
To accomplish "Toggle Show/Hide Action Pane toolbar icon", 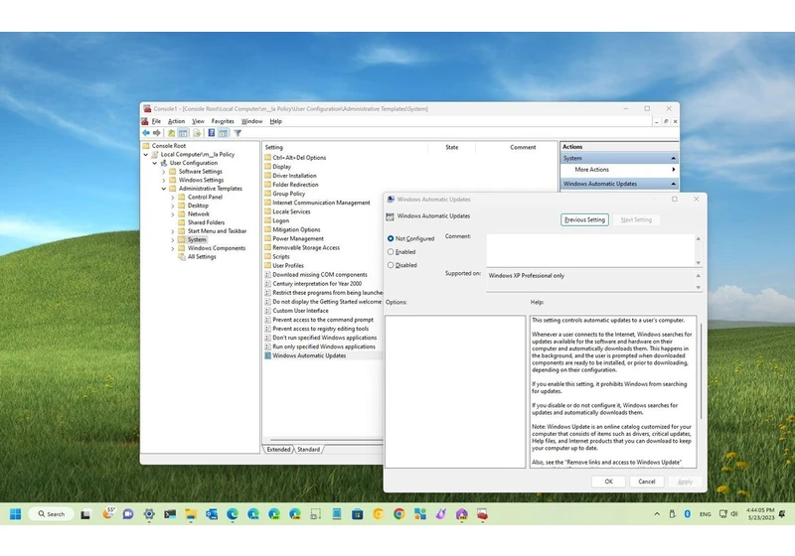I will pyautogui.click(x=223, y=133).
